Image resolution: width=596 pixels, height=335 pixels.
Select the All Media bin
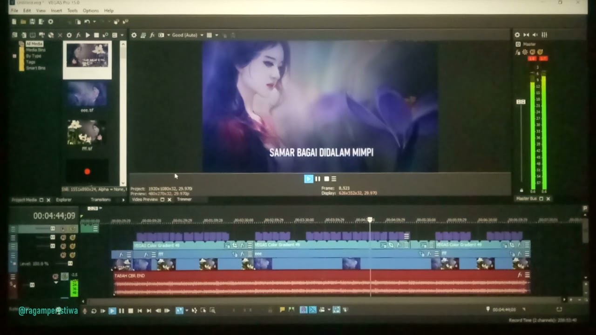tap(34, 44)
